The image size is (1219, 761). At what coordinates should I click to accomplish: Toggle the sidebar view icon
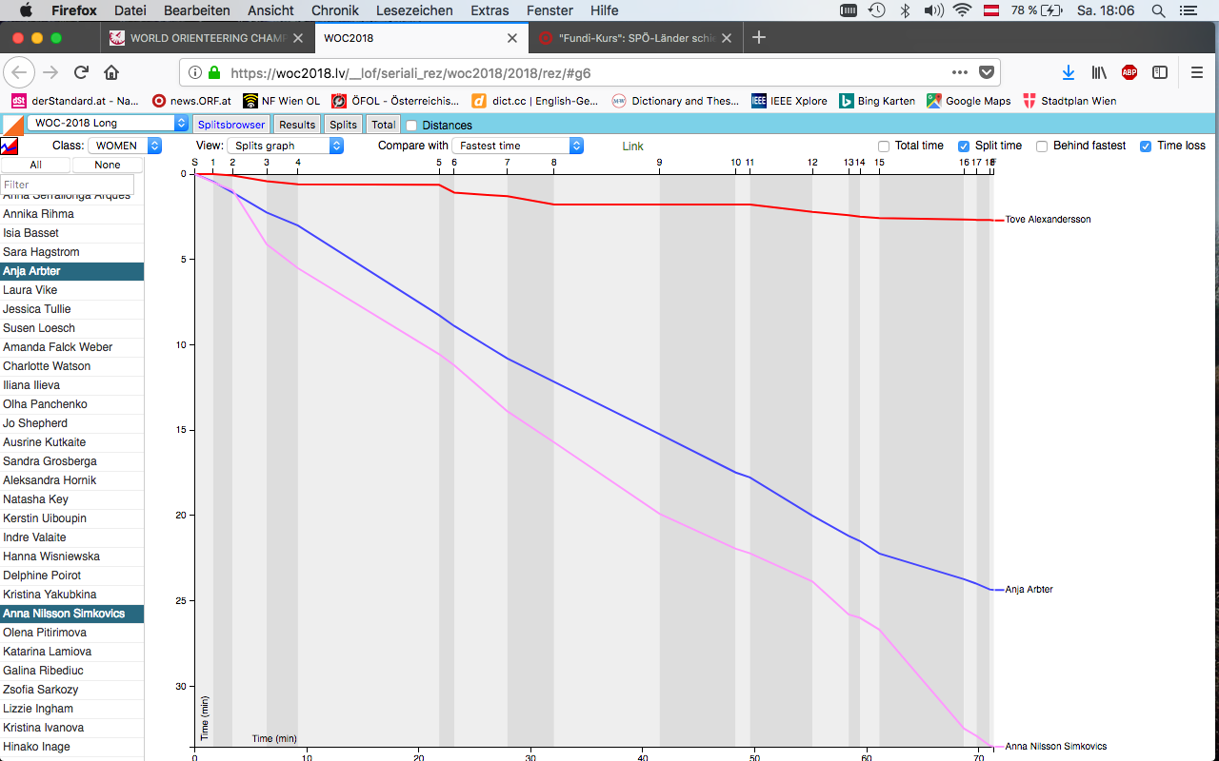[1160, 72]
